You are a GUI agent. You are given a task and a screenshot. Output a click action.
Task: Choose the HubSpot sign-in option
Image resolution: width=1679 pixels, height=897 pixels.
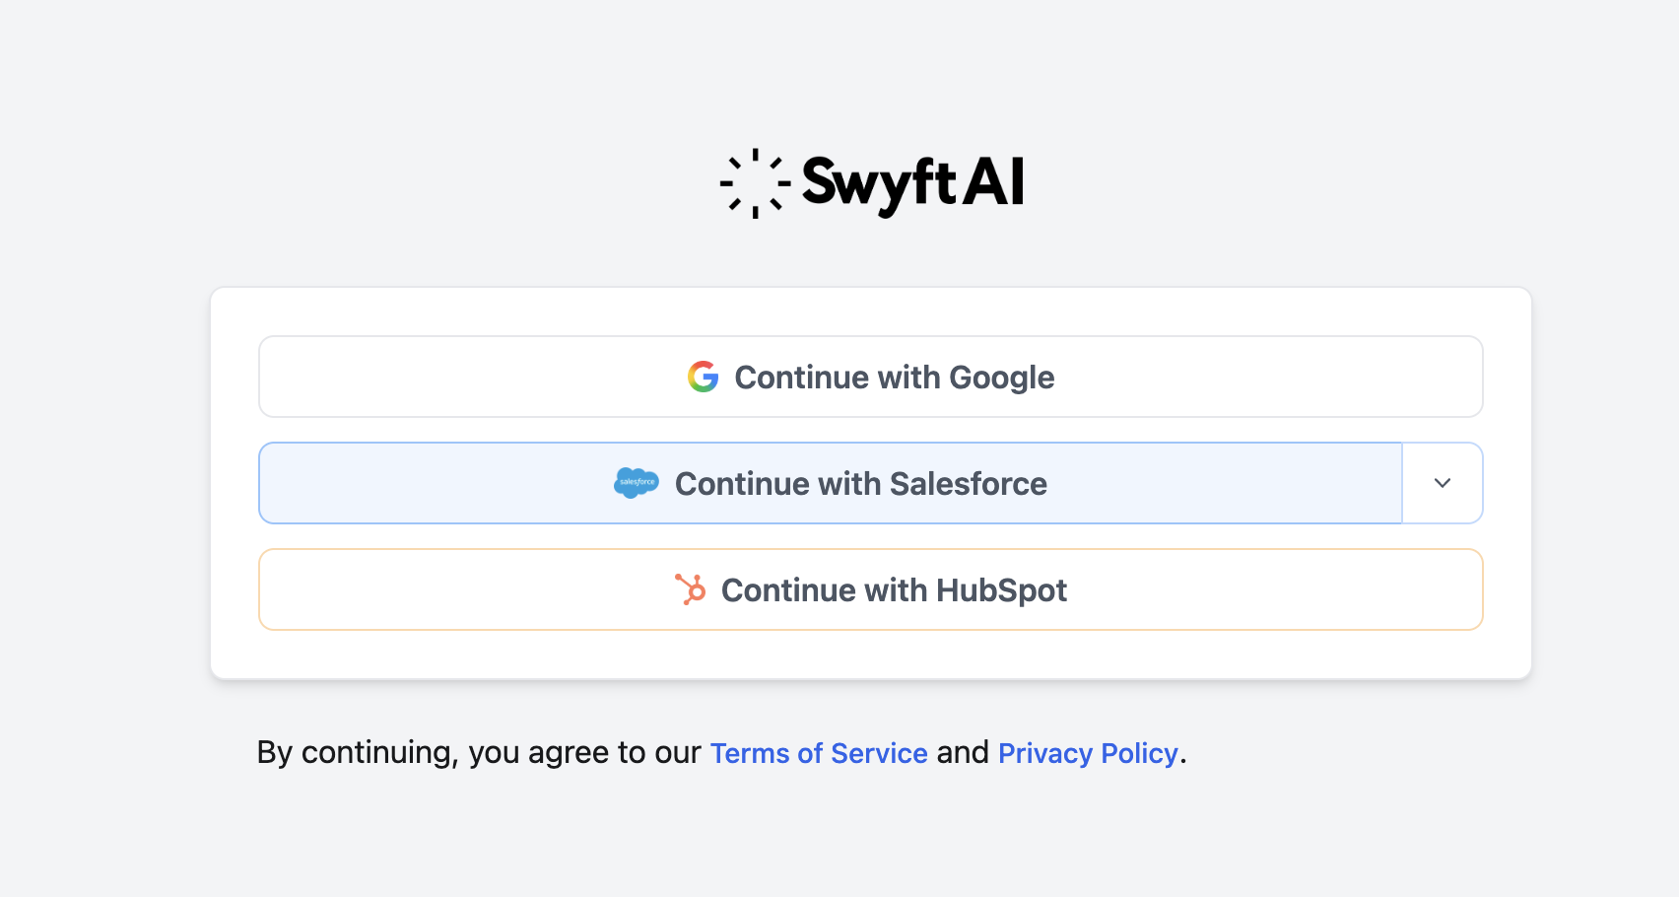[x=870, y=589]
